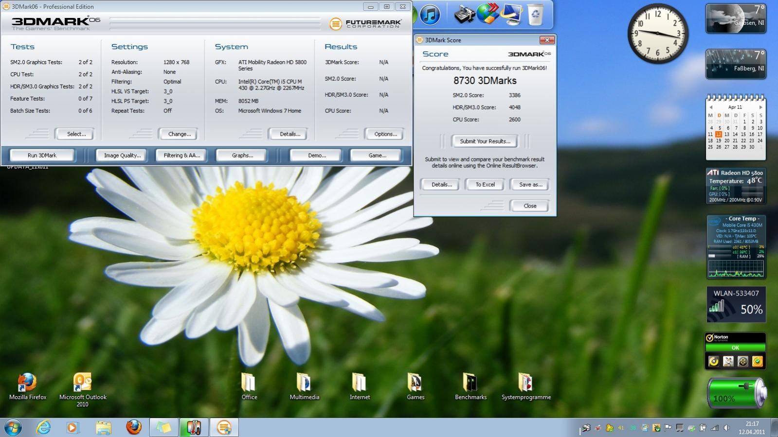Open Garbsen weather gadget
This screenshot has width=778, height=437.
pyautogui.click(x=736, y=18)
